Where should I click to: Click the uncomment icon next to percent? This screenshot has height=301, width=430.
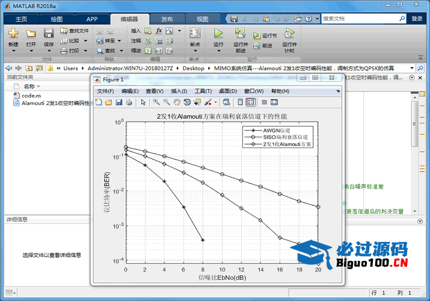click(x=159, y=41)
